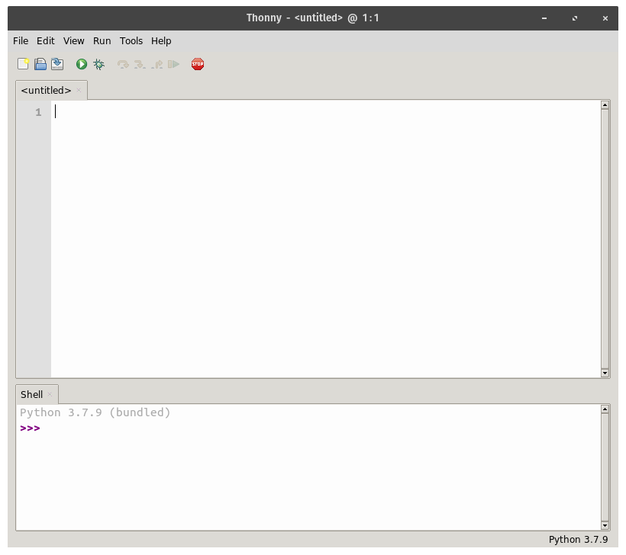This screenshot has height=555, width=626.
Task: Click the Shell scrollbar up arrow
Action: click(605, 409)
